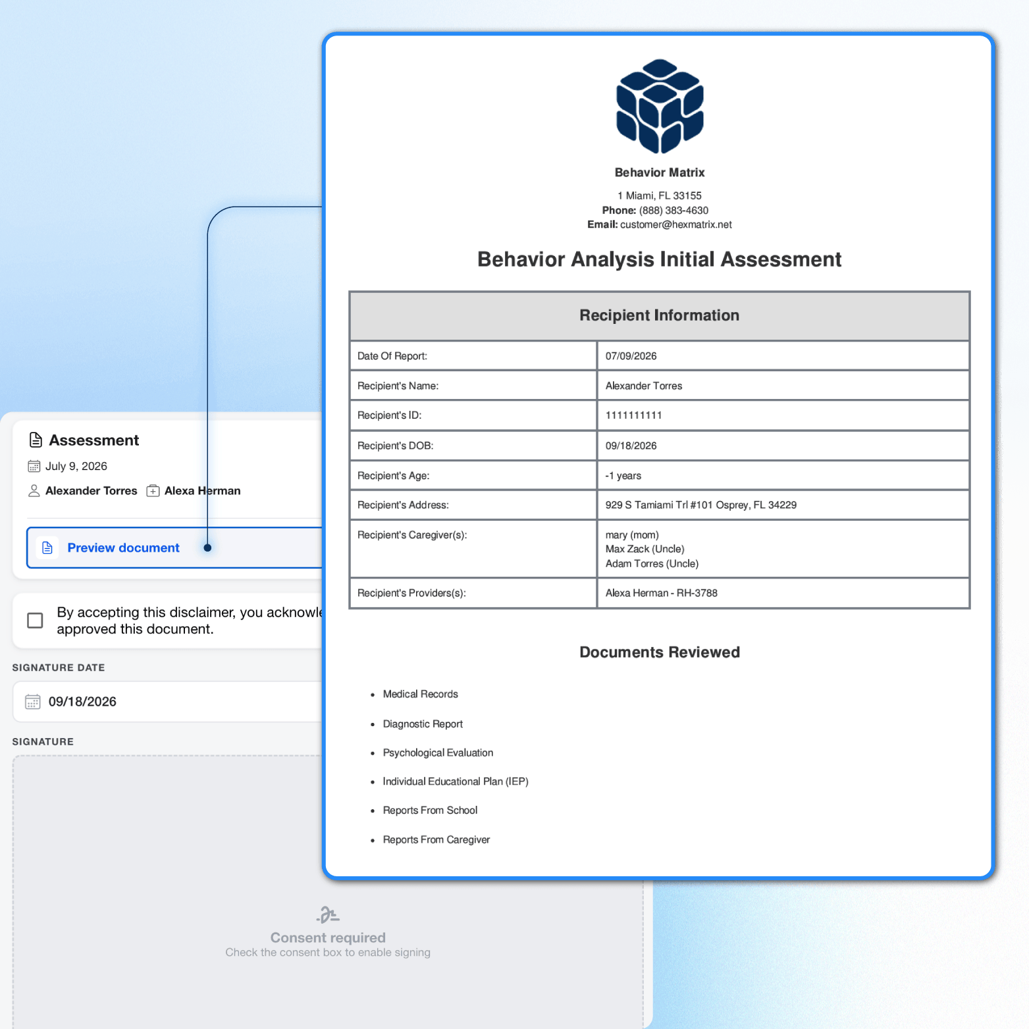Click caregiver entry Adam Torres (Uncle)
This screenshot has height=1029, width=1029.
coord(652,564)
